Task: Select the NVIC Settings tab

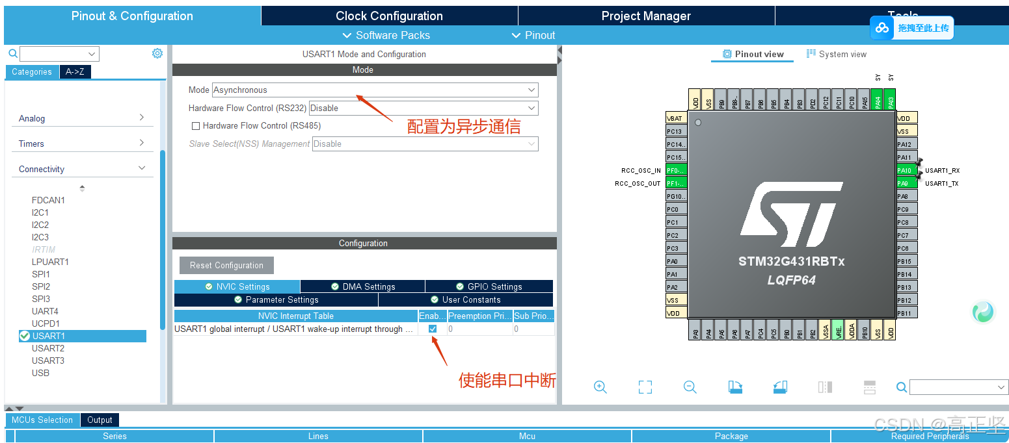Action: pyautogui.click(x=237, y=286)
